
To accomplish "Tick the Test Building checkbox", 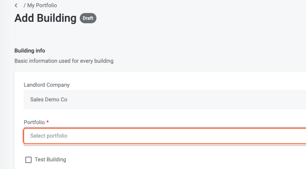I will pos(29,160).
